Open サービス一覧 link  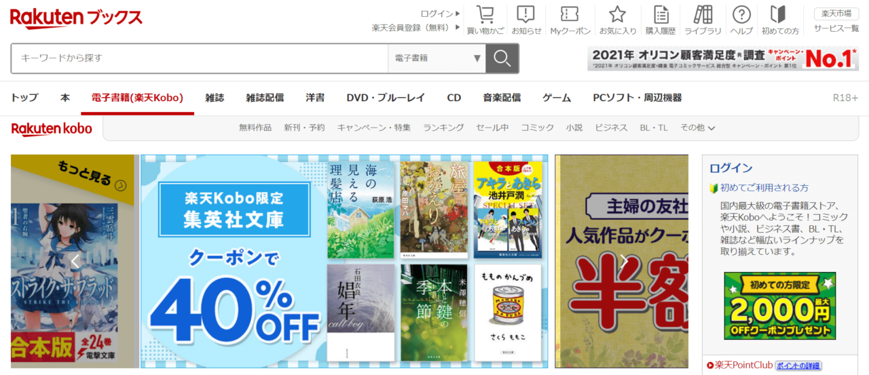tap(836, 28)
